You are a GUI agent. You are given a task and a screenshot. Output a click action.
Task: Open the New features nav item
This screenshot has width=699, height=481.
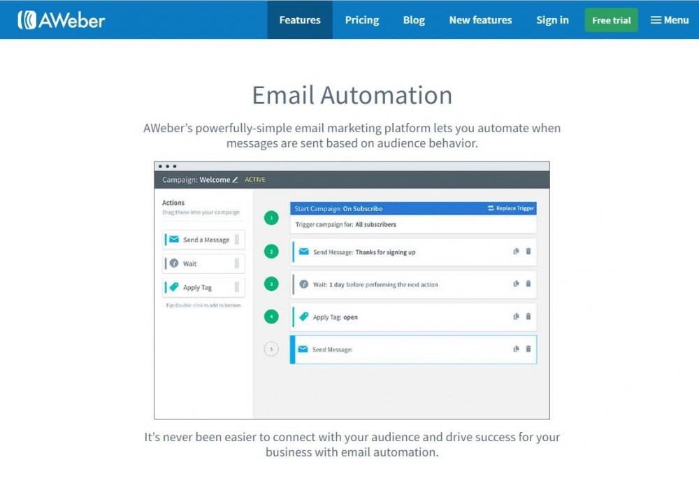click(x=481, y=20)
